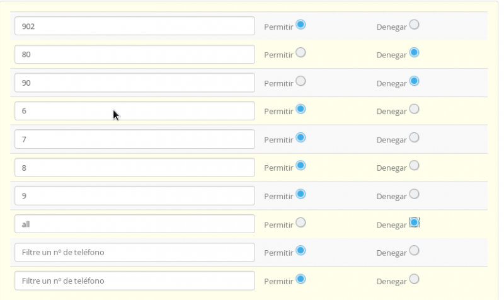Screen dimensions: 504x300
Task: Click the first empty phone filter field
Action: pyautogui.click(x=134, y=252)
